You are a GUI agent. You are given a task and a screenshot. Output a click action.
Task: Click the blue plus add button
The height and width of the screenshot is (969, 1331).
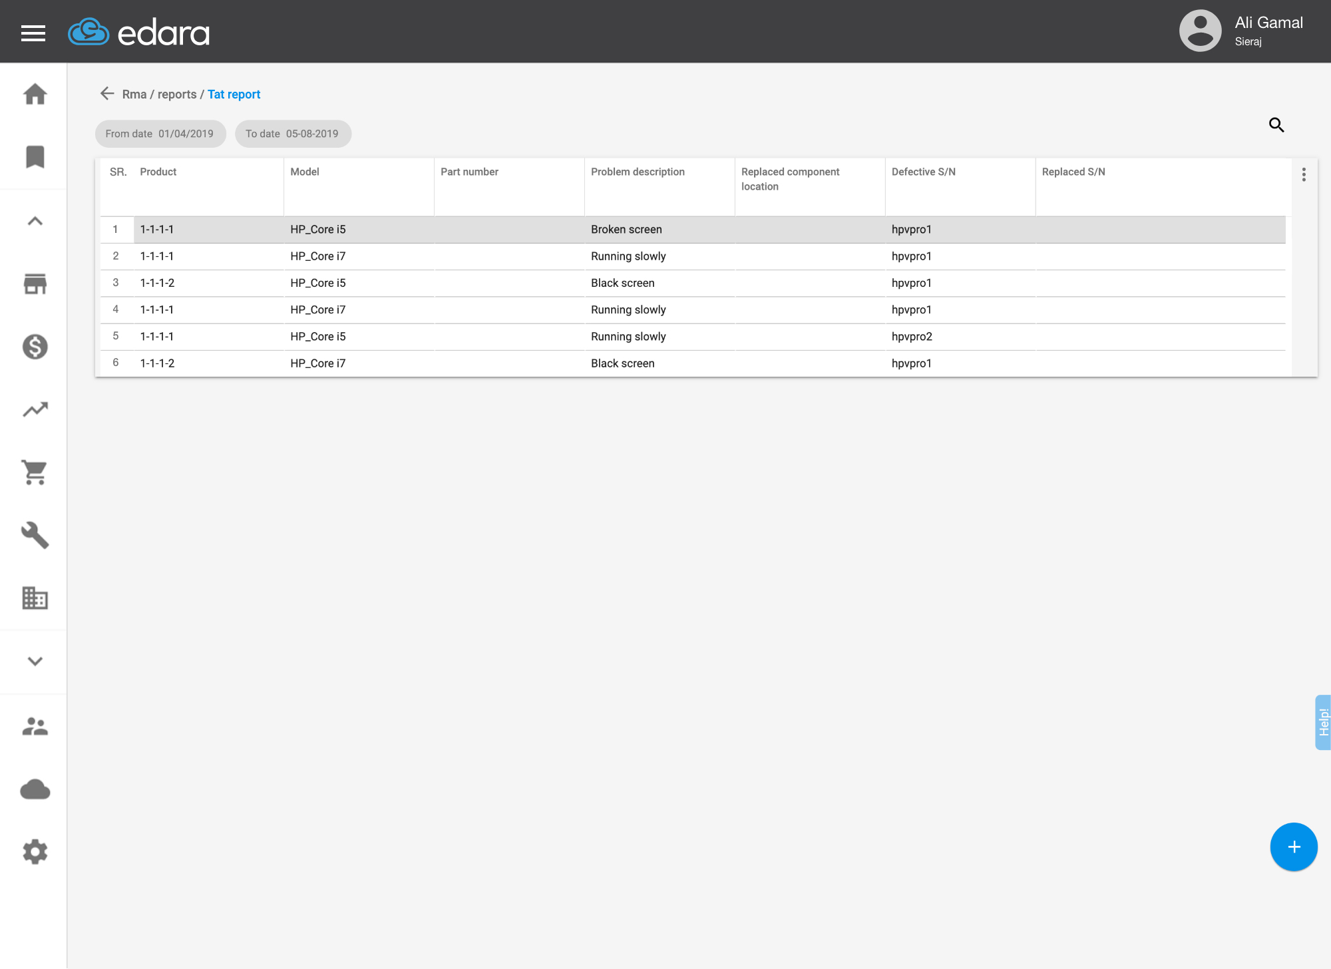pos(1293,847)
